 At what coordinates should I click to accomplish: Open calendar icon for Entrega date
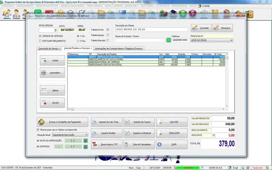coord(86,147)
